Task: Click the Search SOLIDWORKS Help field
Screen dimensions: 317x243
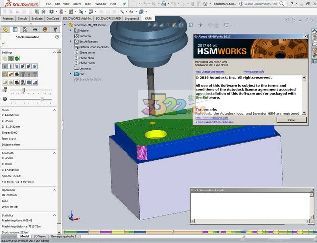Action: (261, 4)
